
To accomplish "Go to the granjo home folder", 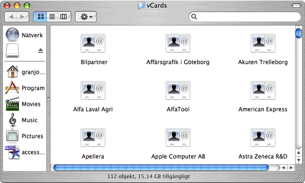I will tap(25, 72).
